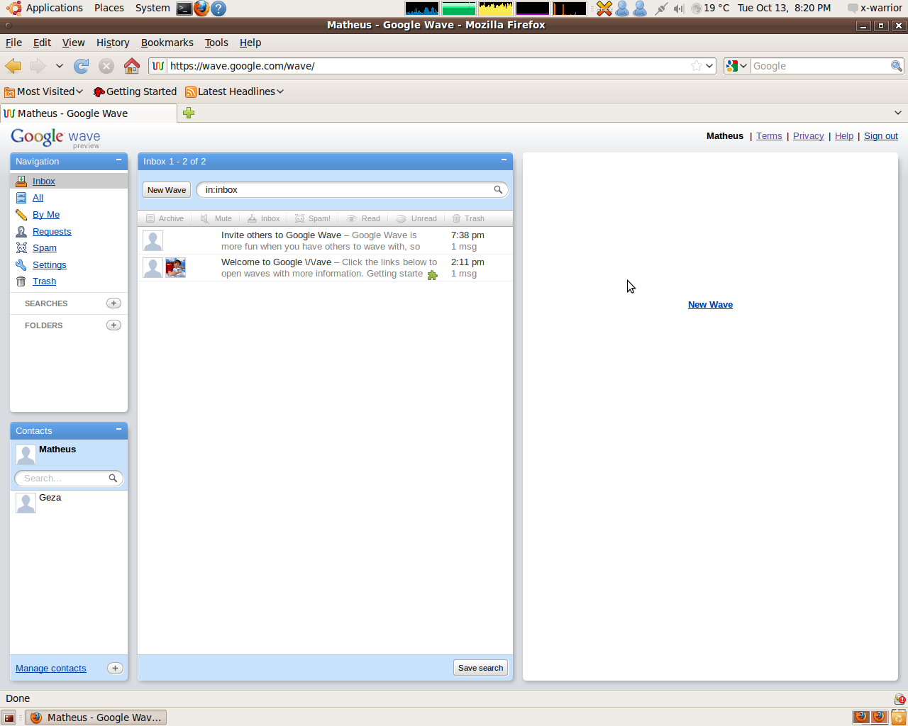Open Manage contacts link

tap(51, 669)
